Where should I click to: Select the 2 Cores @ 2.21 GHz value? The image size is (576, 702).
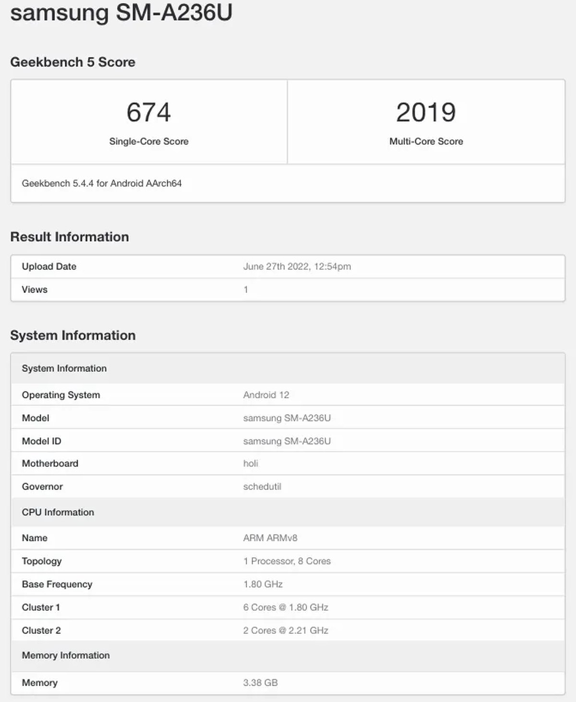pos(286,631)
